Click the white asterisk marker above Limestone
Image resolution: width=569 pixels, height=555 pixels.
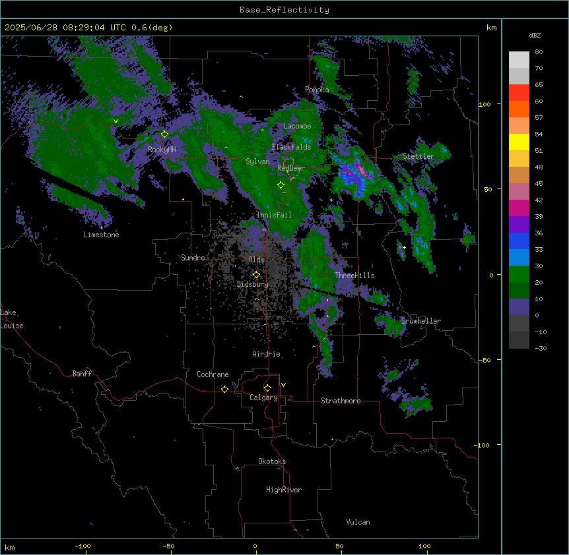tap(101, 228)
